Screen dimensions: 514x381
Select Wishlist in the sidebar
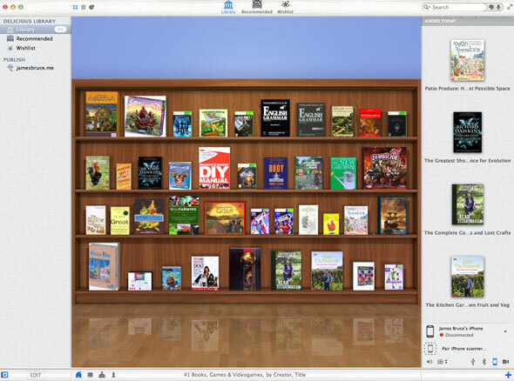[x=36, y=48]
